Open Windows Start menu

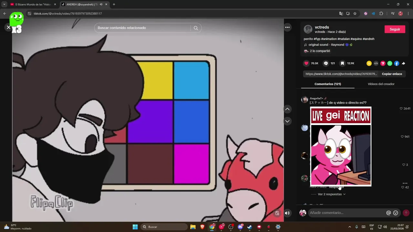[135, 227]
